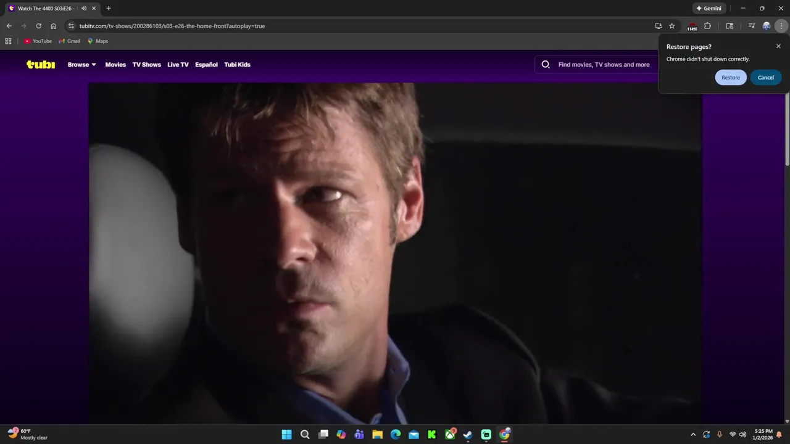Open the weather widget showing 60°F
This screenshot has width=790, height=444.
coord(28,434)
